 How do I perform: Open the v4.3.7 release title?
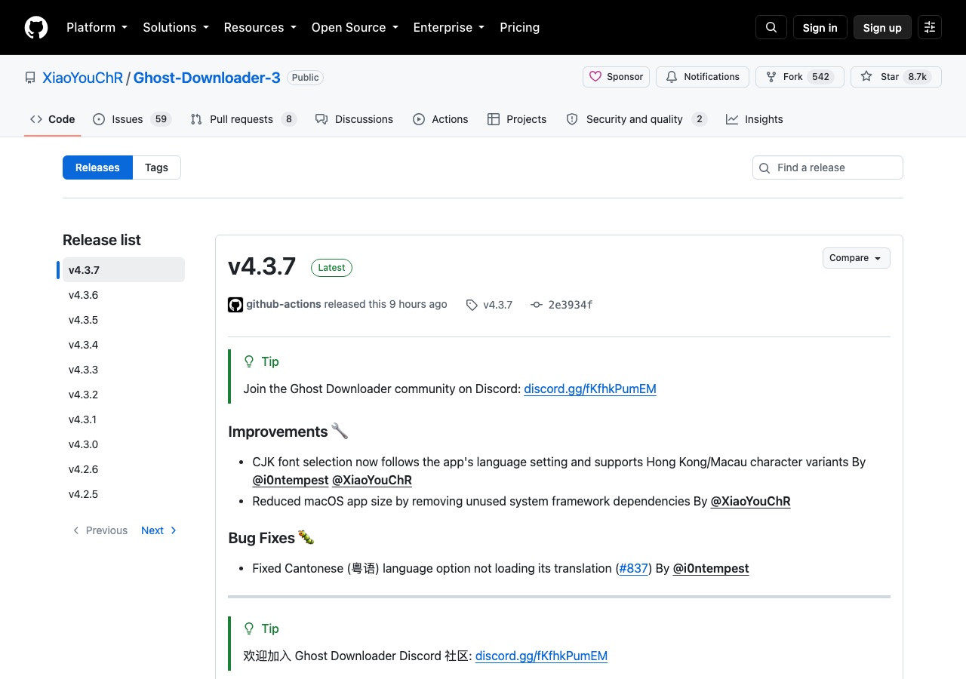[x=262, y=266]
